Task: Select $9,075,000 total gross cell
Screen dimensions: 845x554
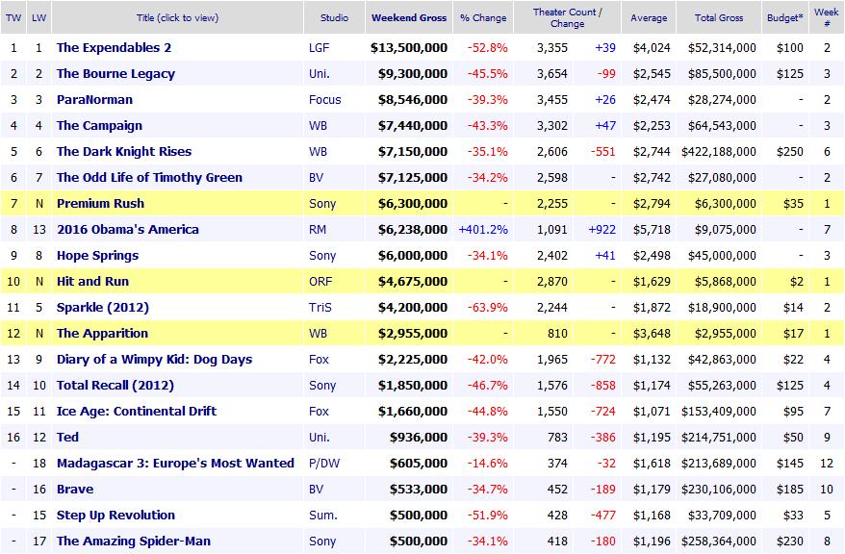Action: pyautogui.click(x=726, y=229)
